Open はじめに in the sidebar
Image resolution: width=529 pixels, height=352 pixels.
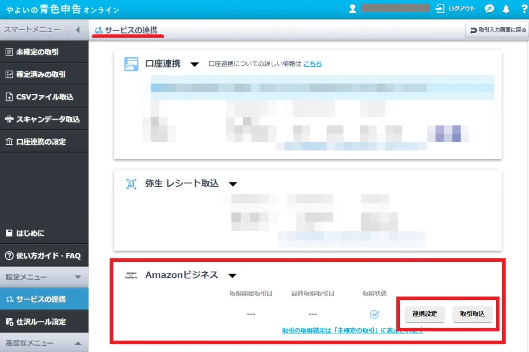coord(44,233)
